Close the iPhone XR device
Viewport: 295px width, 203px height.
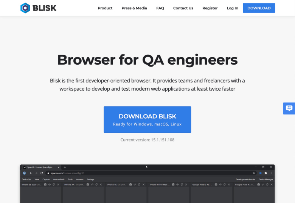coord(101,184)
